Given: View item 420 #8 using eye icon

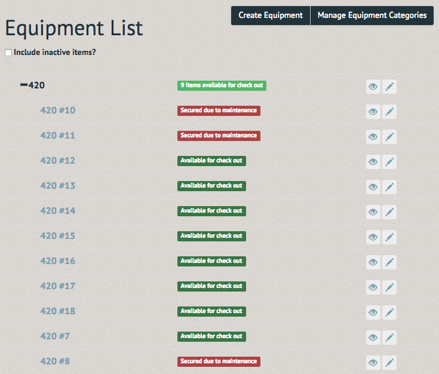Looking at the screenshot, I should [373, 363].
